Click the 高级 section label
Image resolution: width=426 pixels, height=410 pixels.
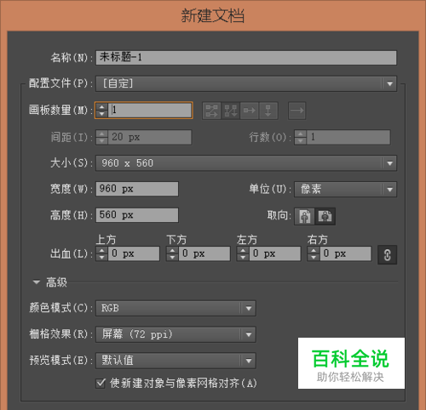56,282
